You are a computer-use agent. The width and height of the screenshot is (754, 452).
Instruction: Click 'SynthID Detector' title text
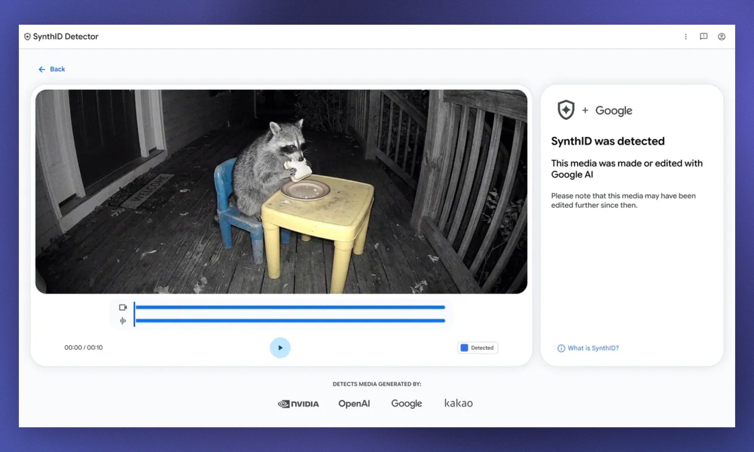coord(66,37)
